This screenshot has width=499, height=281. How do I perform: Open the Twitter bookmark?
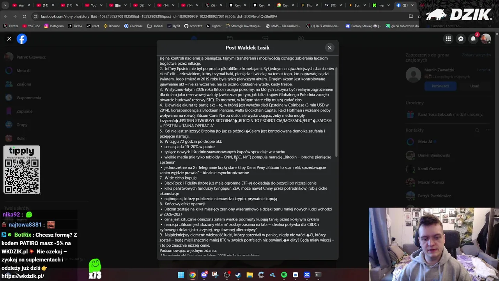point(11,26)
